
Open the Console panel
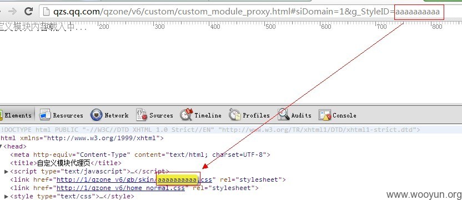point(338,115)
